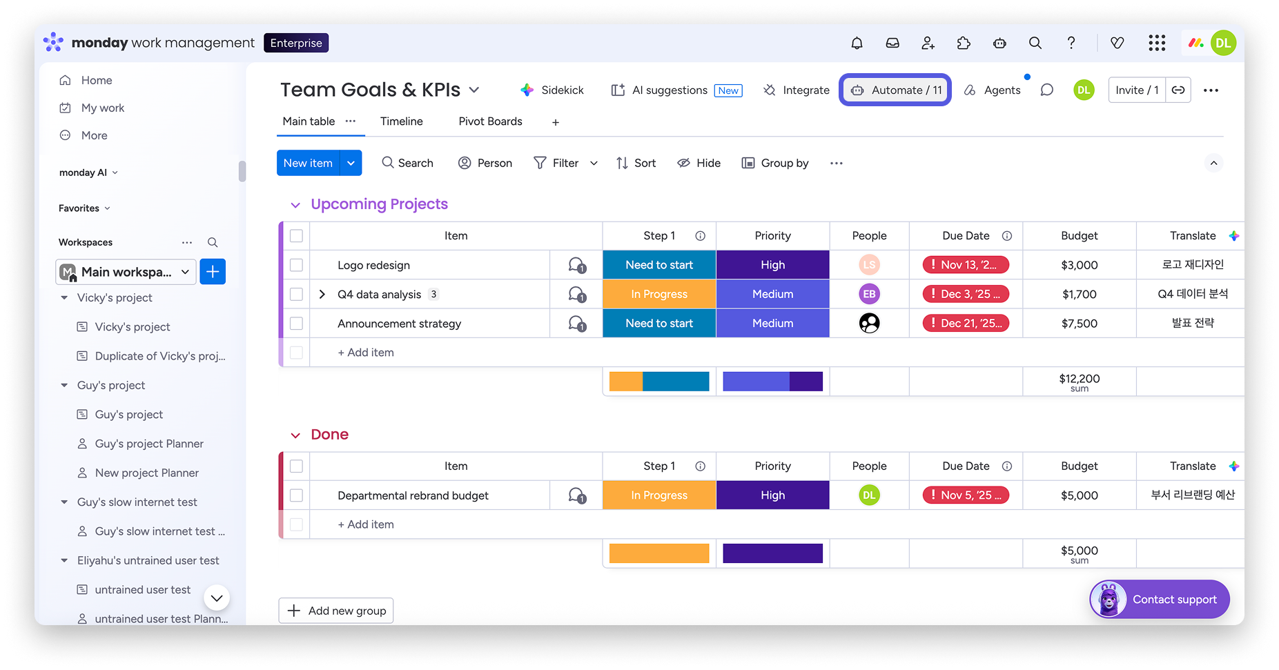Screen dimensions: 1279x670
Task: Collapse the Upcoming Projects group
Action: (x=295, y=205)
